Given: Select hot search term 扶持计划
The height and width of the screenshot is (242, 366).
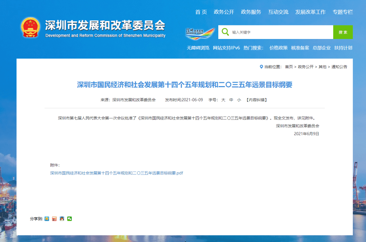Looking at the screenshot, I should (343, 48).
